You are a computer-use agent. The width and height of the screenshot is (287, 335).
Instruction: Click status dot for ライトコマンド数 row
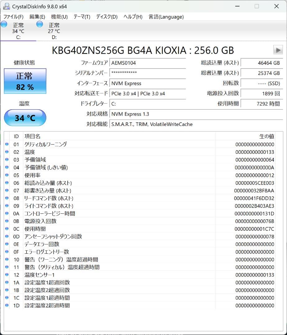(x=7, y=206)
